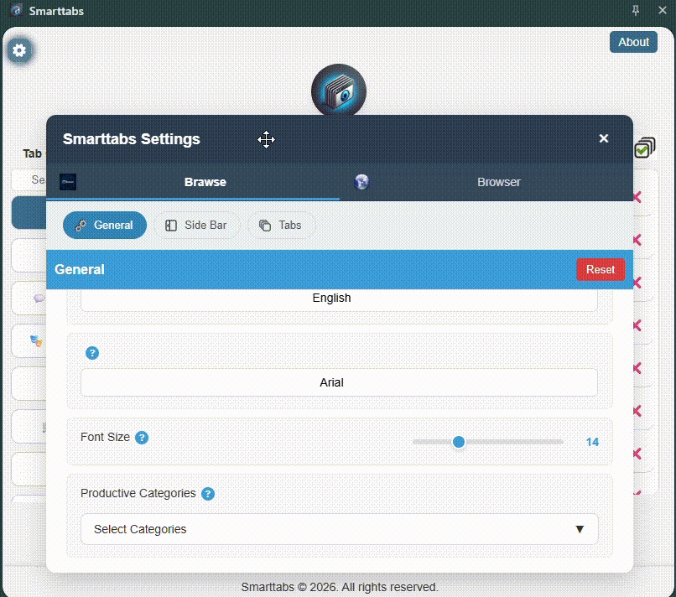Viewport: 676px width, 597px height.
Task: Open the Arial font selector
Action: tap(331, 382)
